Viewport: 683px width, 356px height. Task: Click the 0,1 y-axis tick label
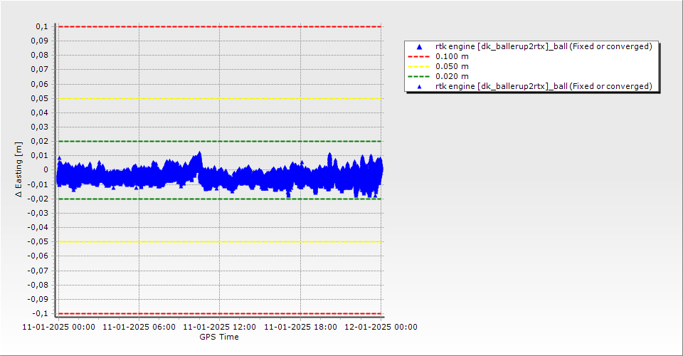[x=42, y=26]
